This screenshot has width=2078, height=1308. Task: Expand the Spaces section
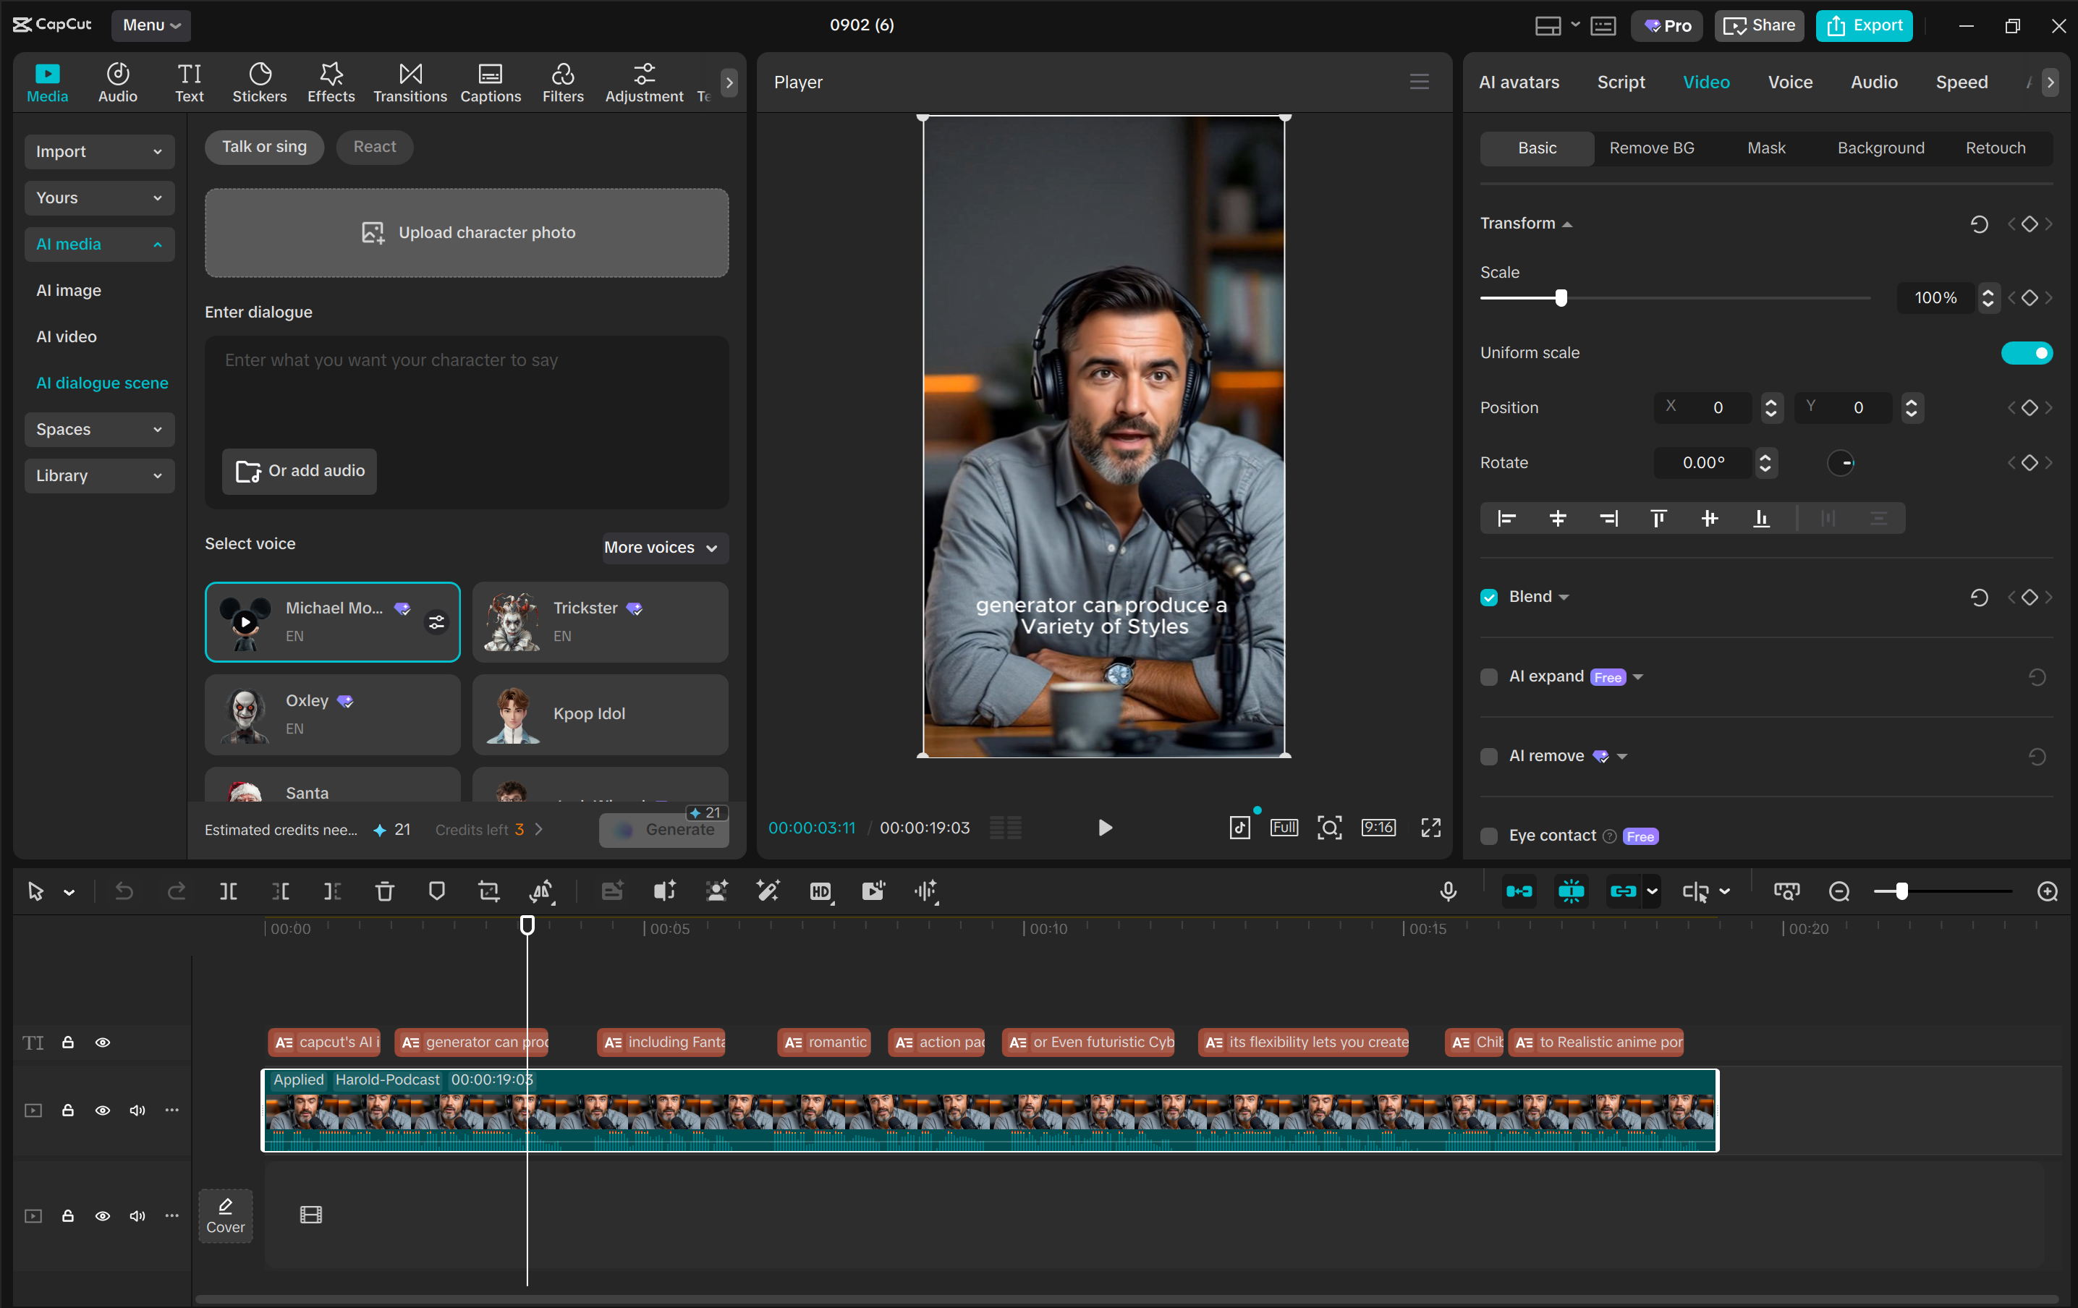pyautogui.click(x=99, y=430)
